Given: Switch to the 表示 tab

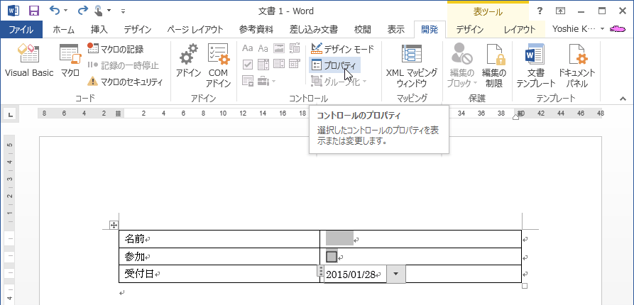Looking at the screenshot, I should coord(396,30).
